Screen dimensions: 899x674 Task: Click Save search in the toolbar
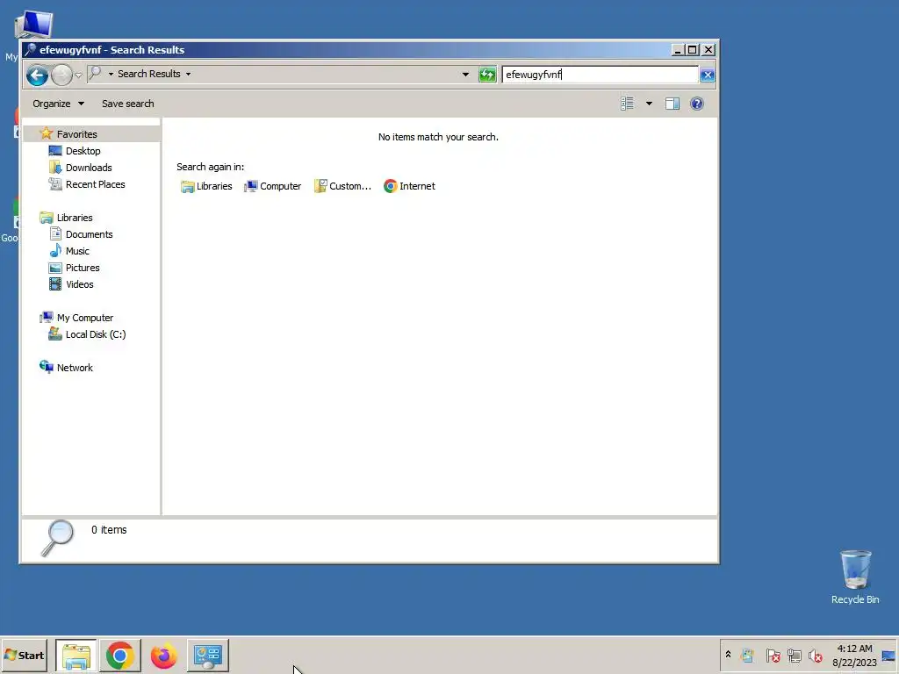128,104
